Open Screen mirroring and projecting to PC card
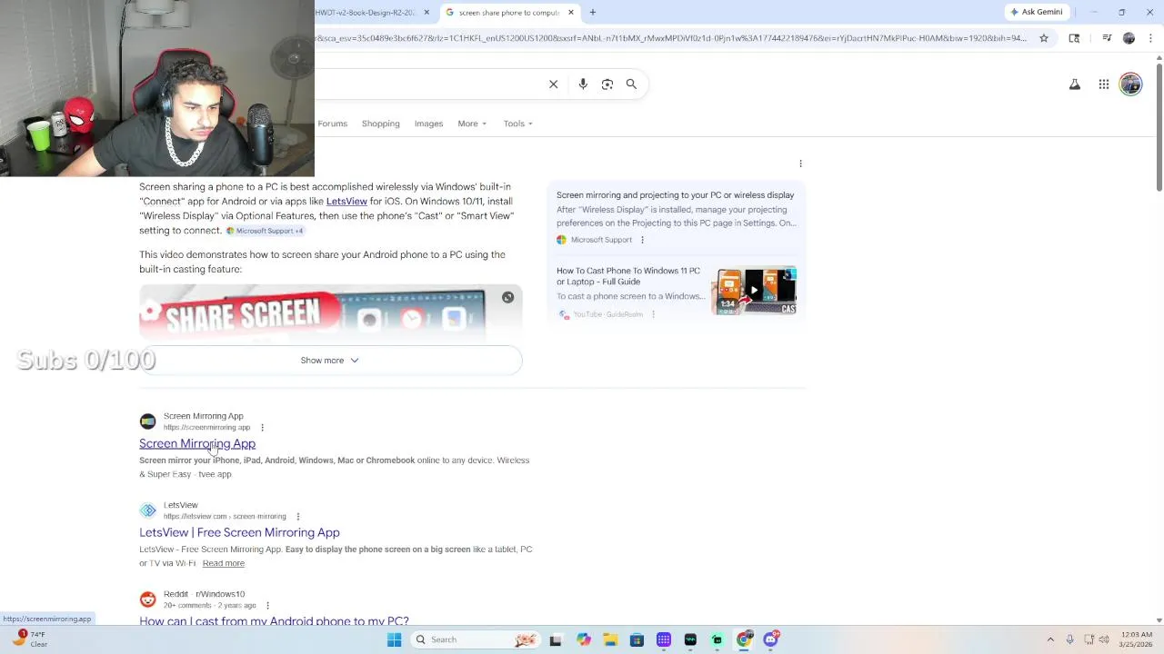 point(675,195)
